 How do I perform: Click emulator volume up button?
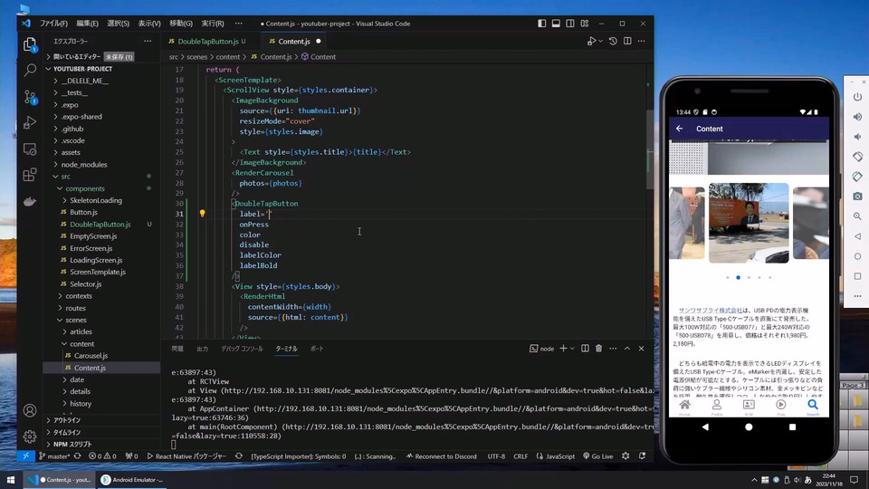pos(857,117)
